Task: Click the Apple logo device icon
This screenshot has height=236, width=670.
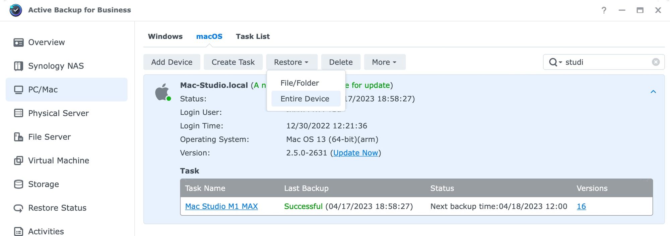Action: click(x=162, y=92)
